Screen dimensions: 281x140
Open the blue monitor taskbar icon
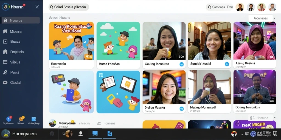click(95, 133)
